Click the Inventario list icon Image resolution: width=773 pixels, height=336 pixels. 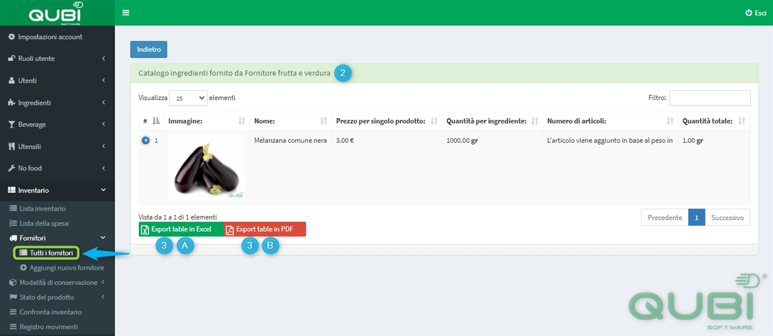(x=11, y=190)
